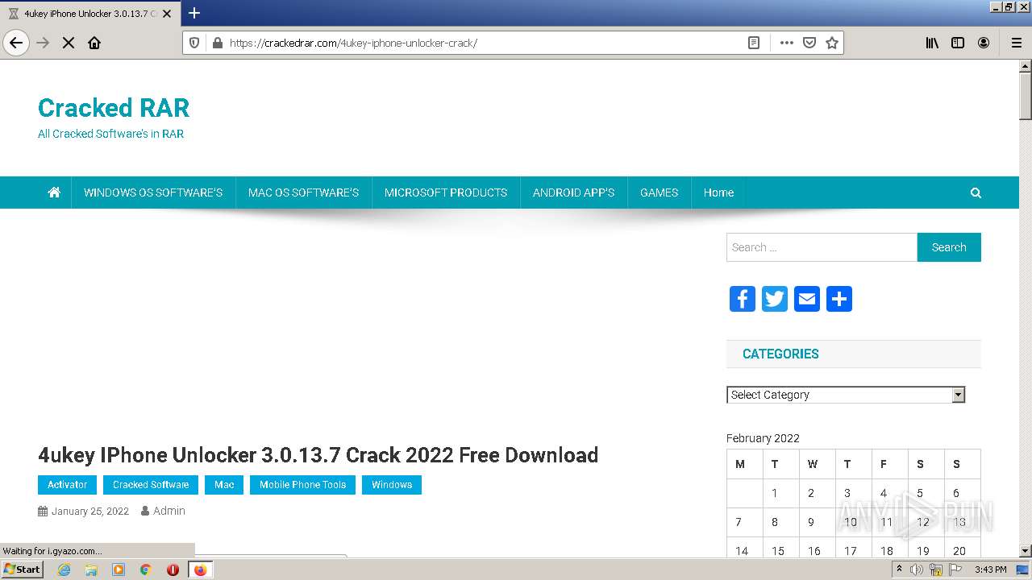Image resolution: width=1032 pixels, height=580 pixels.
Task: Open MICROSOFT PRODUCTS menu
Action: point(446,193)
